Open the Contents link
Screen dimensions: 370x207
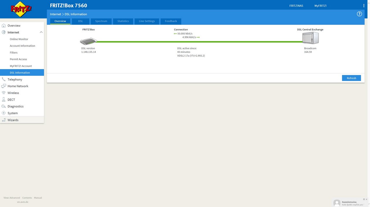click(x=27, y=198)
